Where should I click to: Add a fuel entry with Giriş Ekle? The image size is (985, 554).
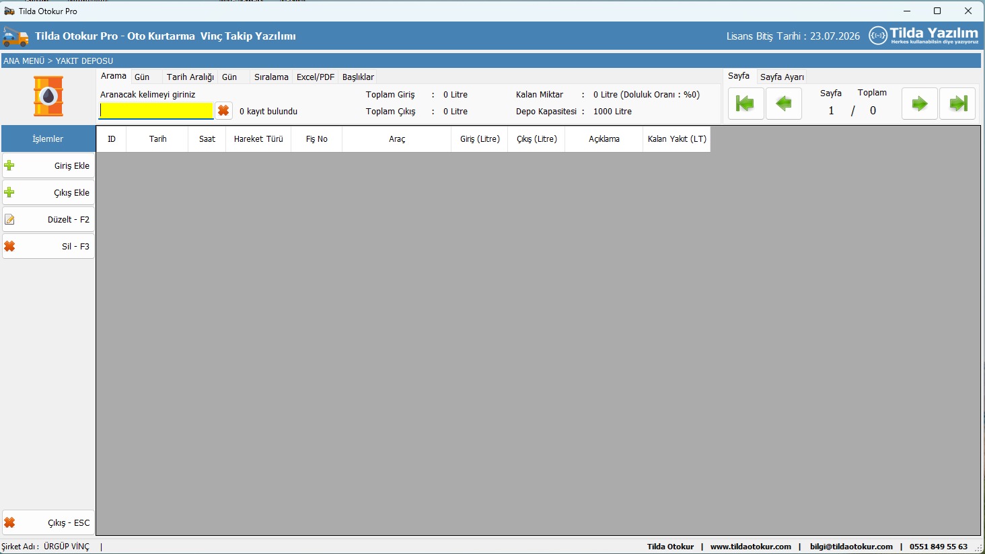point(48,165)
